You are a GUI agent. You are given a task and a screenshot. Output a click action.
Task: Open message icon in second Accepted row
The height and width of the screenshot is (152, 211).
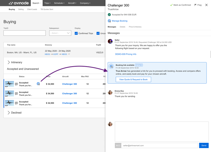point(16,94)
